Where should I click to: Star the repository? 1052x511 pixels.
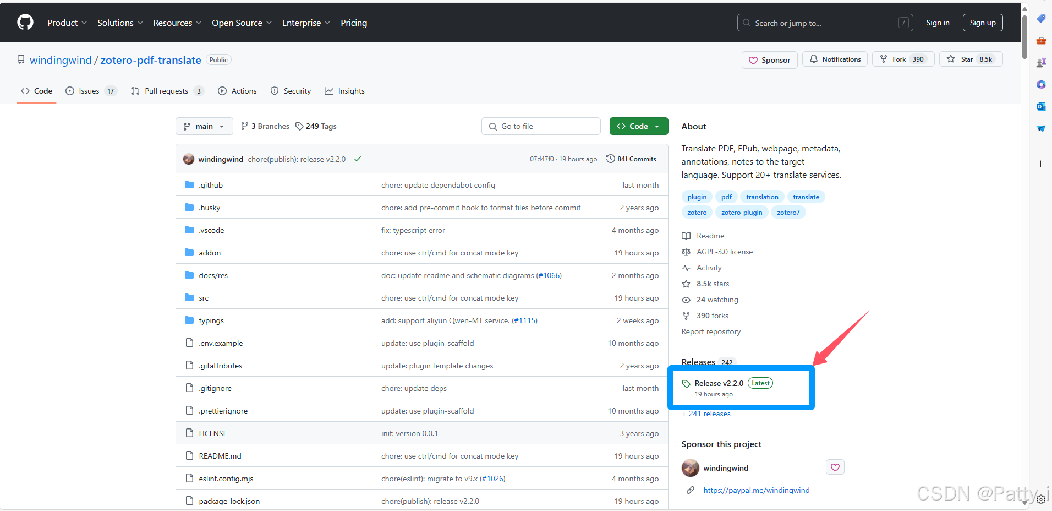click(971, 59)
